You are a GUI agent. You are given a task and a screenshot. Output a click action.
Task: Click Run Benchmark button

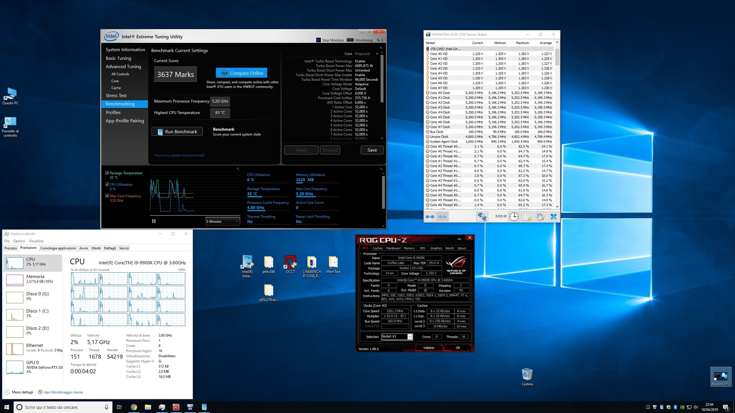coord(177,132)
